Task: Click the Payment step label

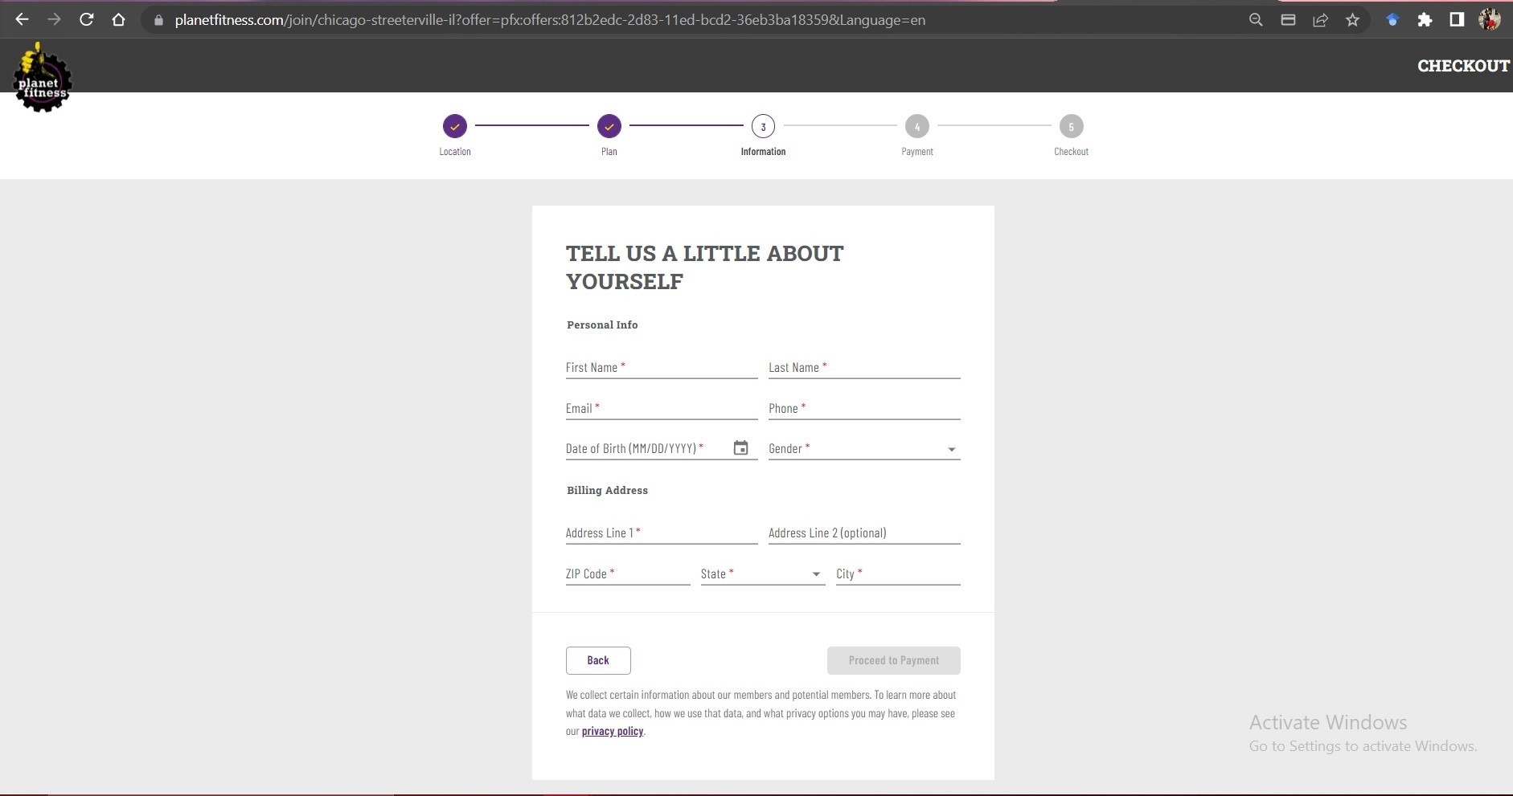Action: [x=917, y=152]
